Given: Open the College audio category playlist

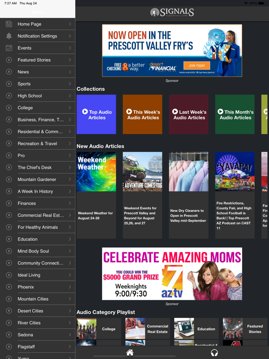Looking at the screenshot, I should coord(99,329).
